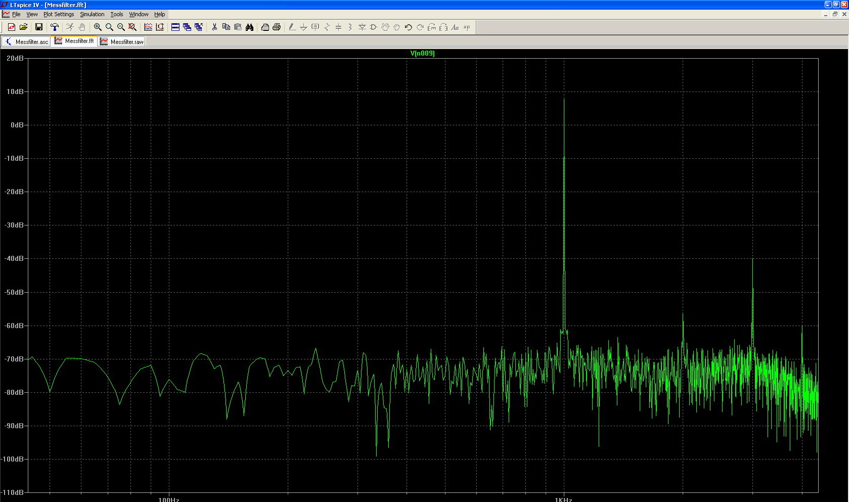Click the Text 'Aa' icon
This screenshot has height=502, width=849.
(455, 27)
